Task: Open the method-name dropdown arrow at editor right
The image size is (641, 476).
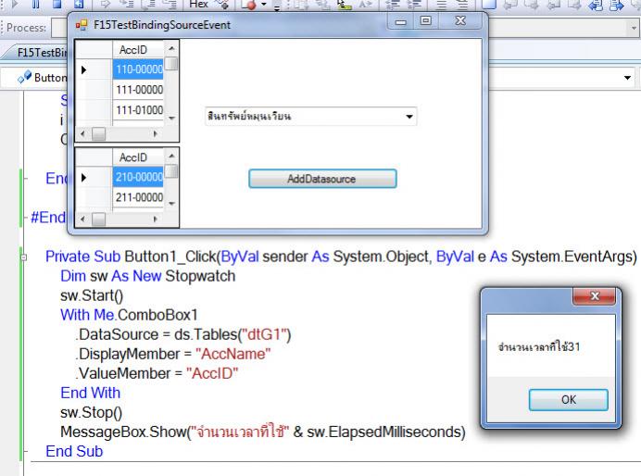Action: tap(627, 78)
